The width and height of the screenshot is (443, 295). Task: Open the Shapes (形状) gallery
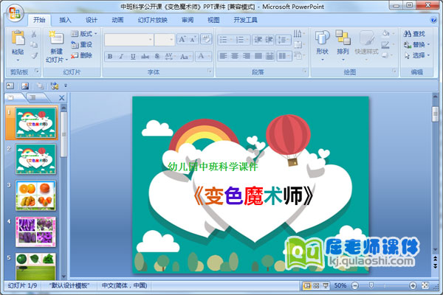click(323, 46)
